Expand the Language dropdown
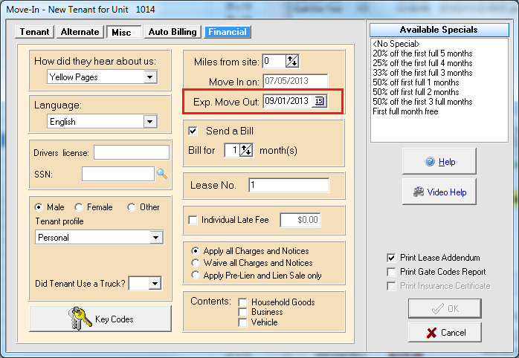This screenshot has width=519, height=358. [150, 122]
